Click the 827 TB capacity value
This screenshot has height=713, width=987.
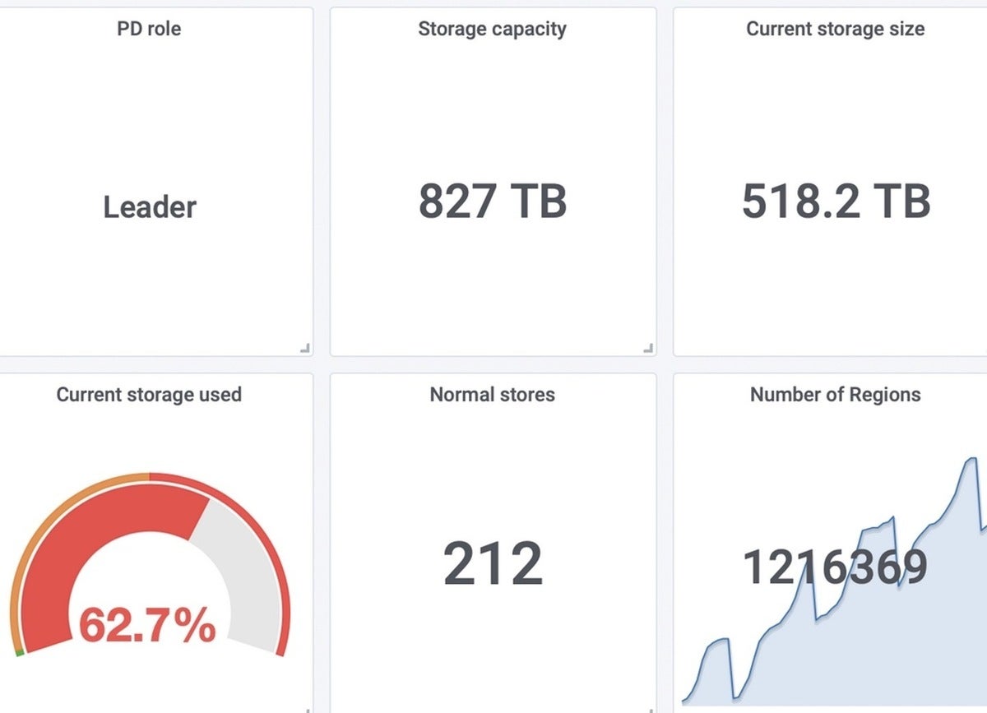point(493,201)
